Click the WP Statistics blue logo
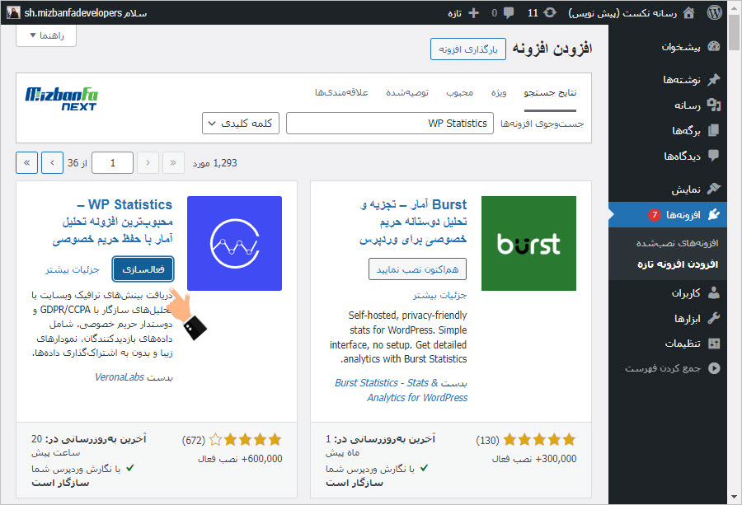 (234, 244)
